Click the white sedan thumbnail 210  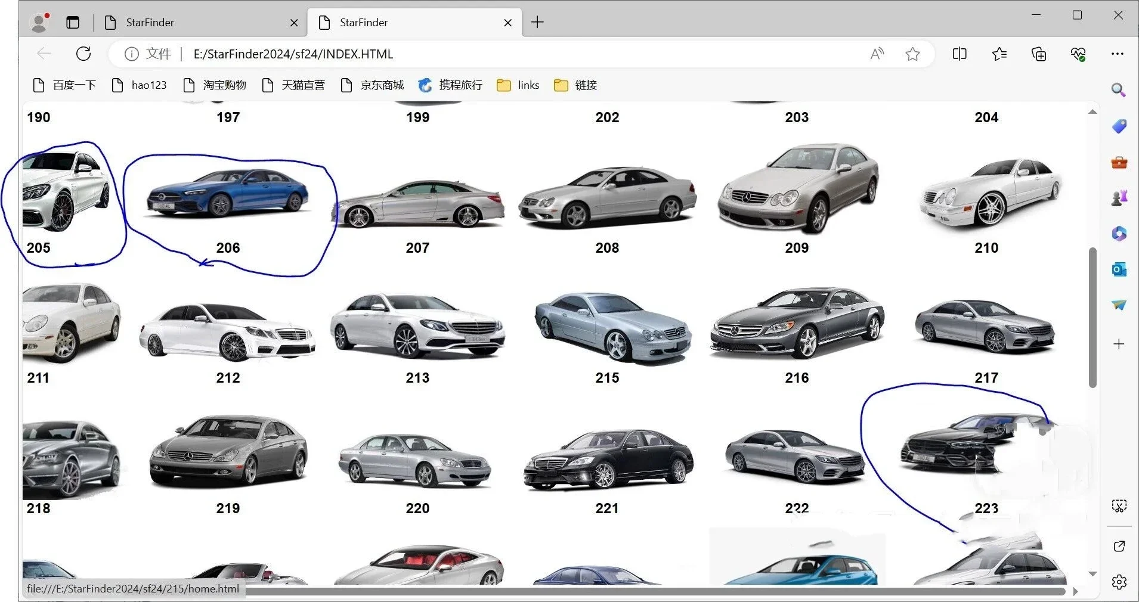tap(990, 193)
